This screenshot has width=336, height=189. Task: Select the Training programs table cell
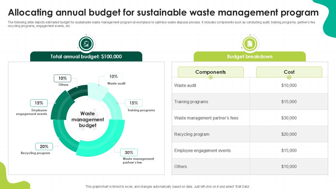(211, 102)
